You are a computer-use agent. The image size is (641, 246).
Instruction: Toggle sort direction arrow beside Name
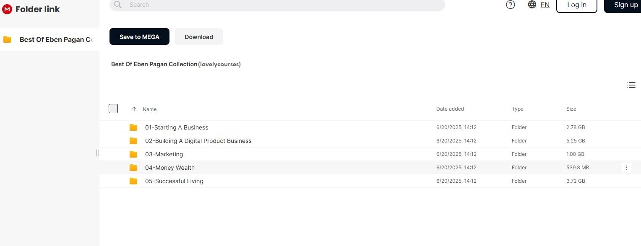click(x=134, y=109)
